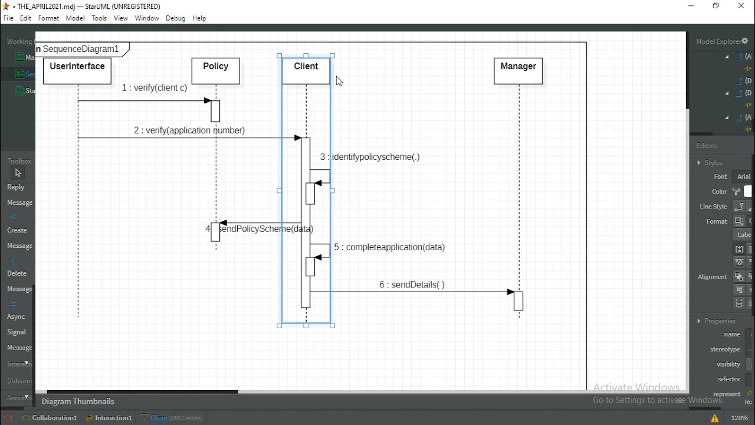Click the selector property field

[749, 380]
